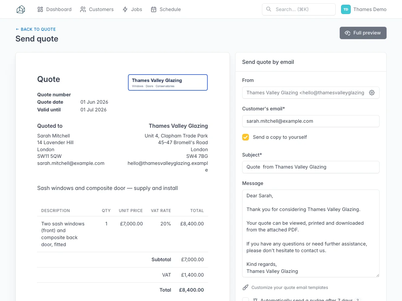Click the "Send quote" page heading
This screenshot has width=402, height=301.
37,39
